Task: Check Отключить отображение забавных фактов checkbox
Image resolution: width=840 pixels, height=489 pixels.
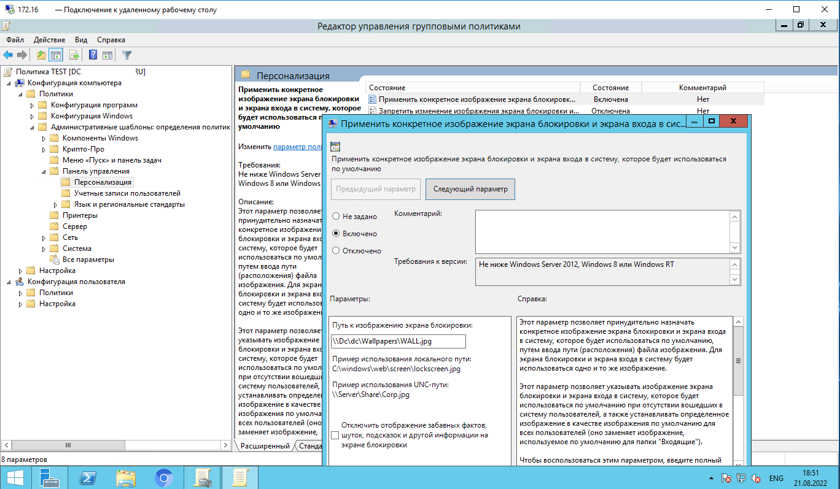Action: [335, 435]
